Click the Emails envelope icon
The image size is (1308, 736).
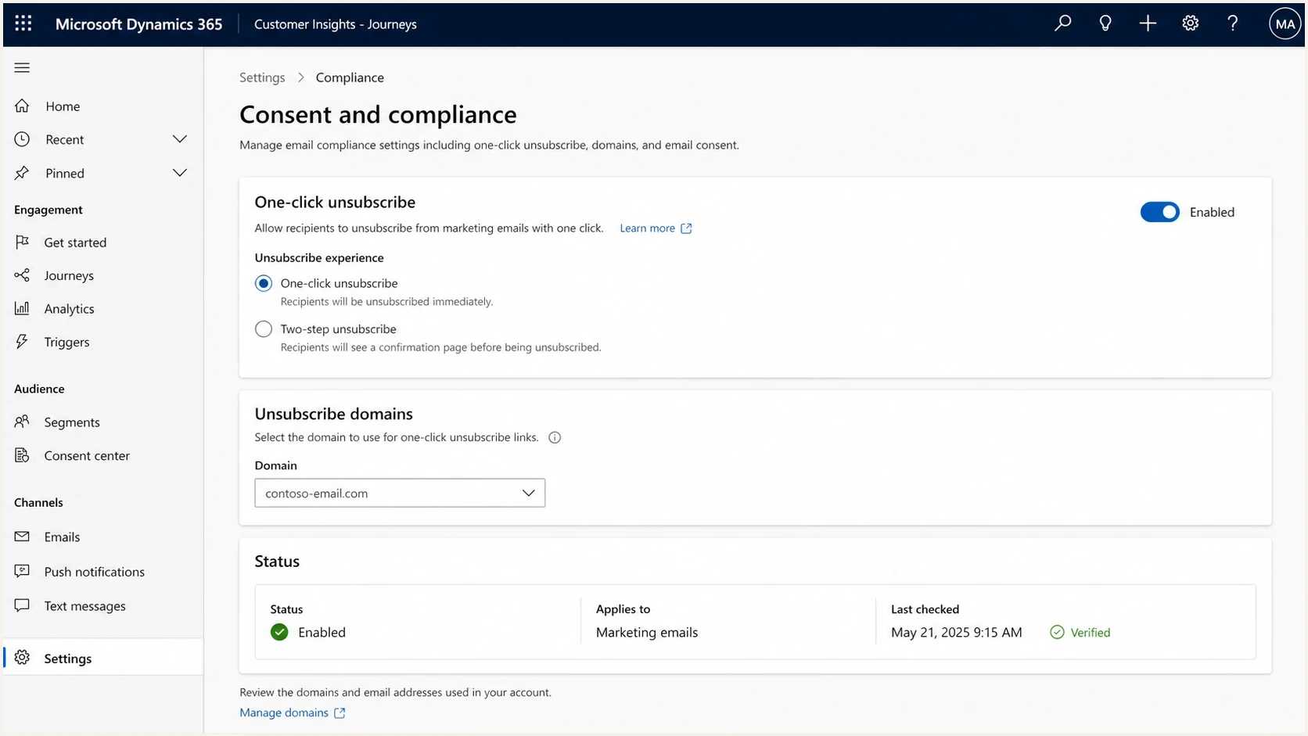22,537
